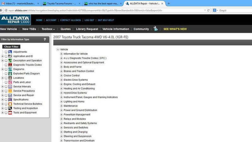
Task: Click the wrench icon beside Community
Action: tap(156, 28)
